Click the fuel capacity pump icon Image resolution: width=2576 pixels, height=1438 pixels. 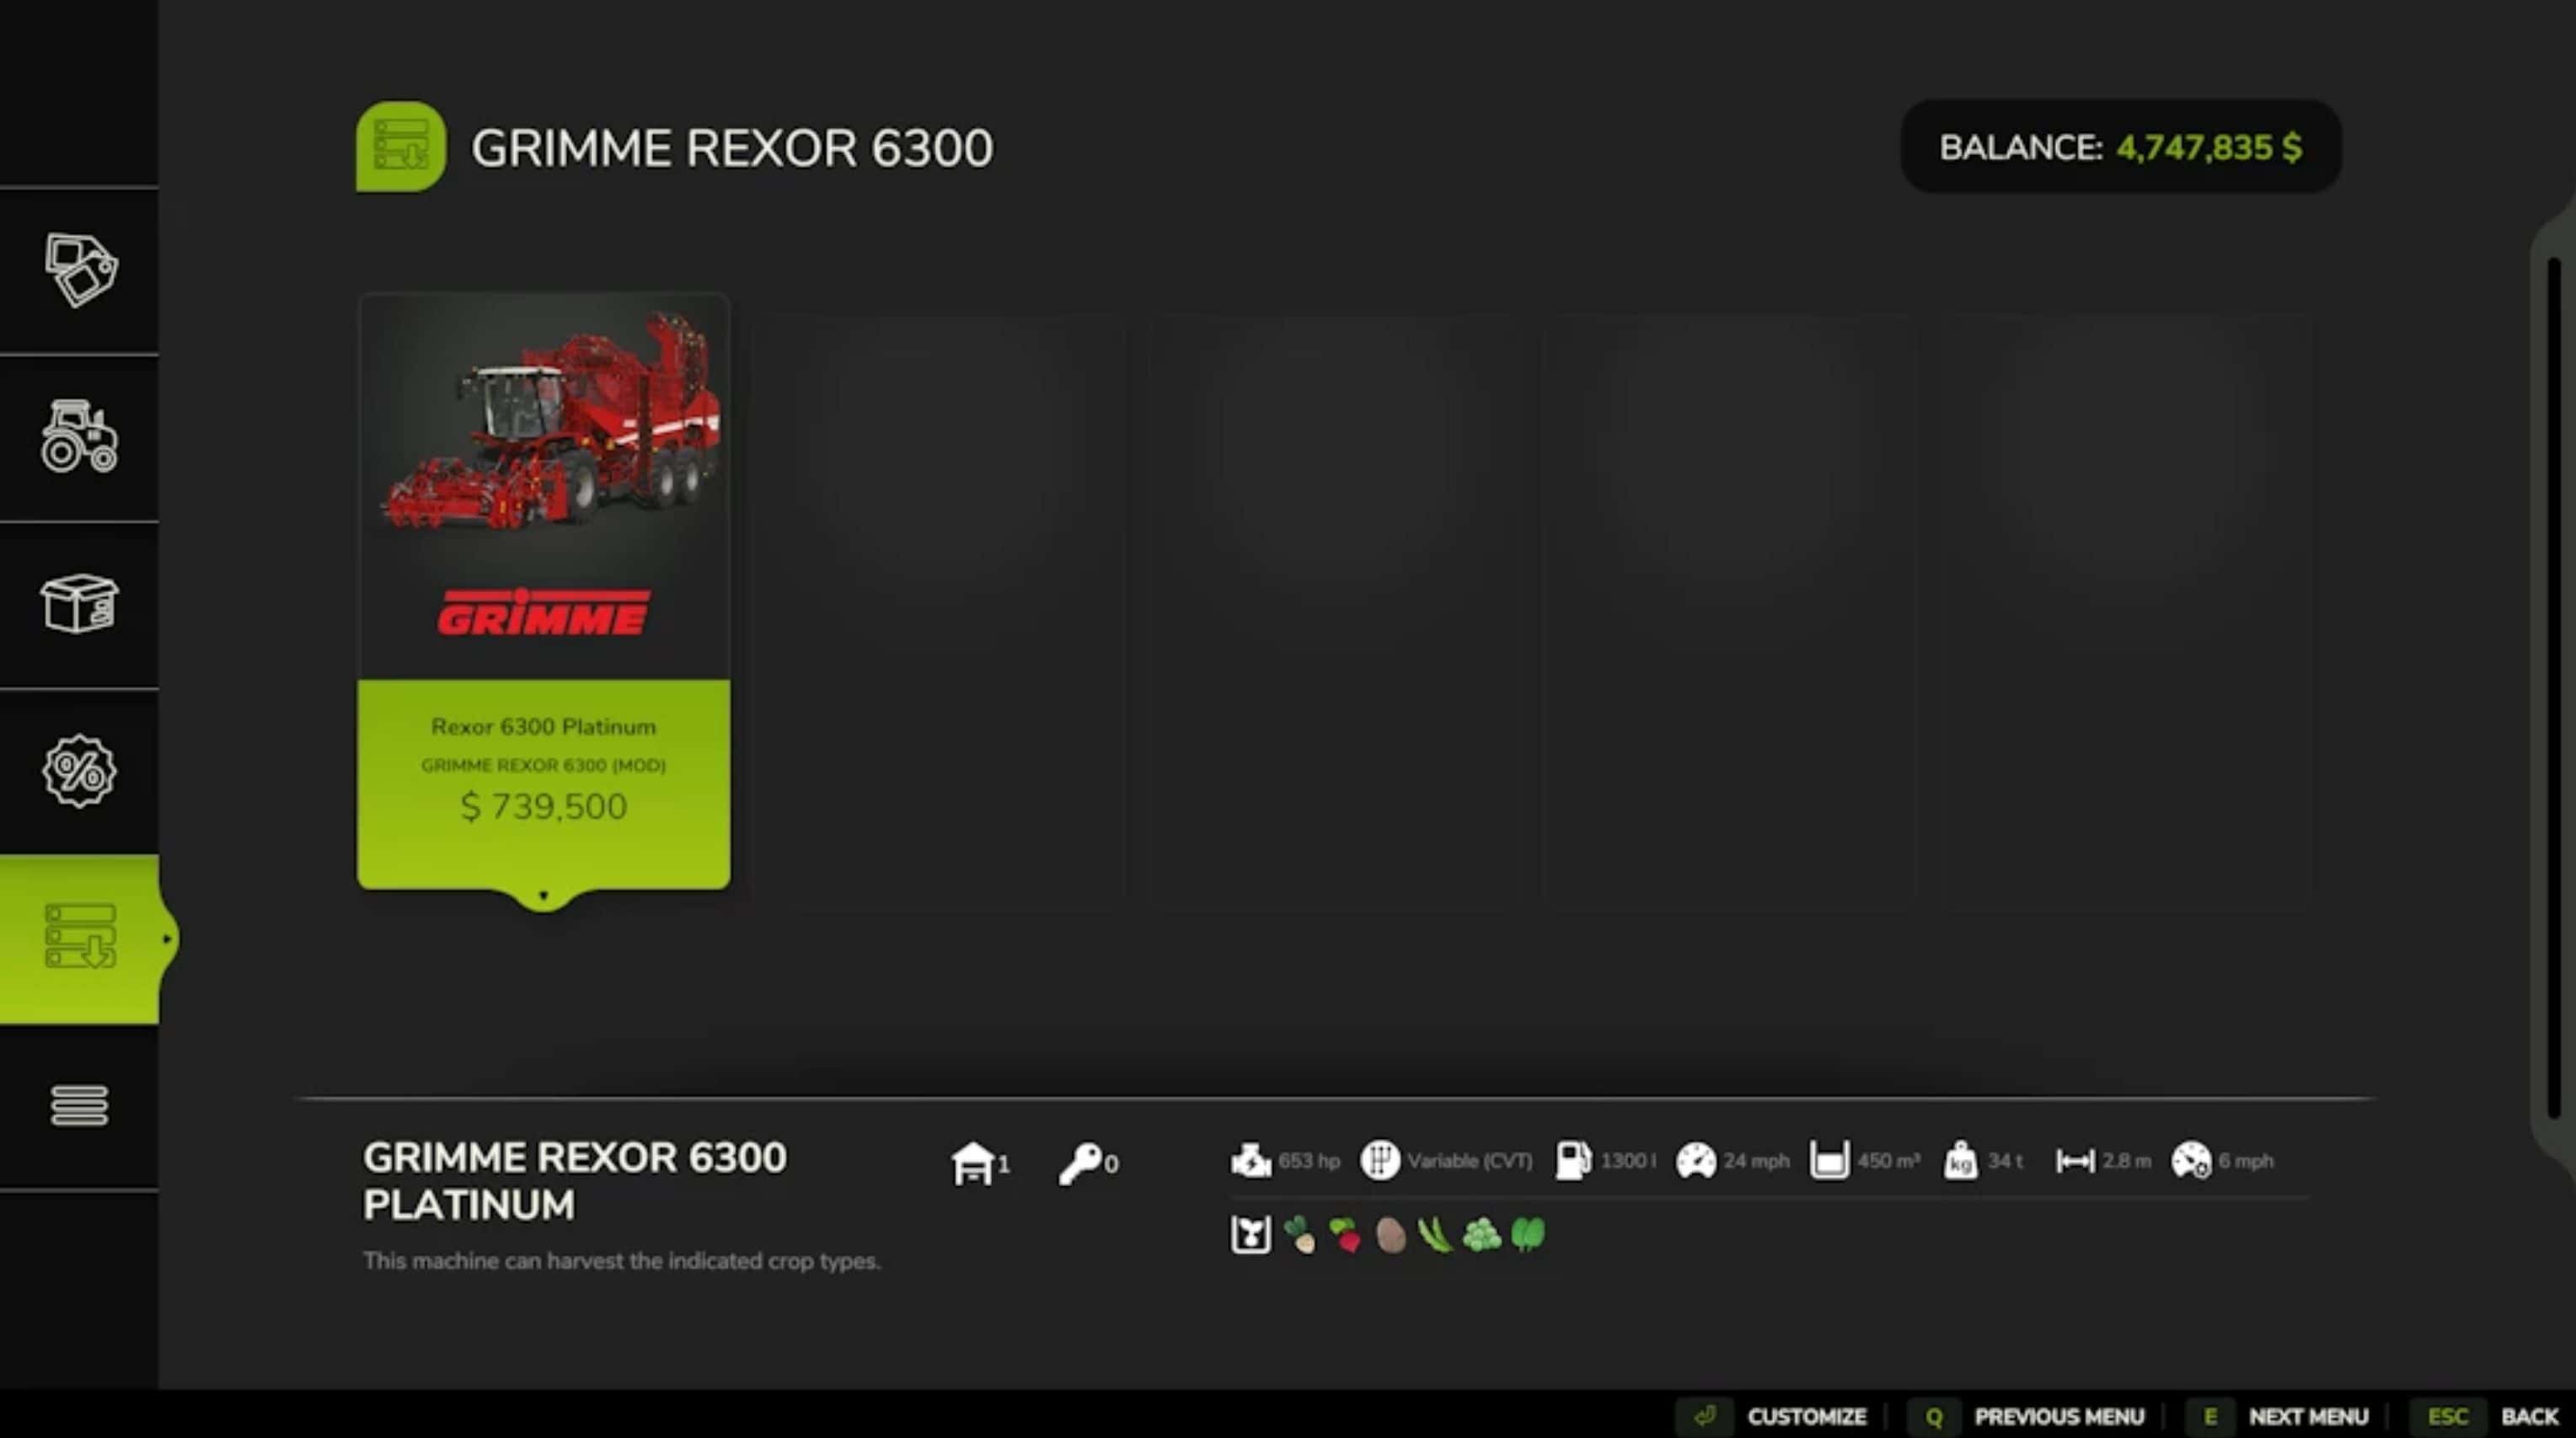click(x=1573, y=1161)
